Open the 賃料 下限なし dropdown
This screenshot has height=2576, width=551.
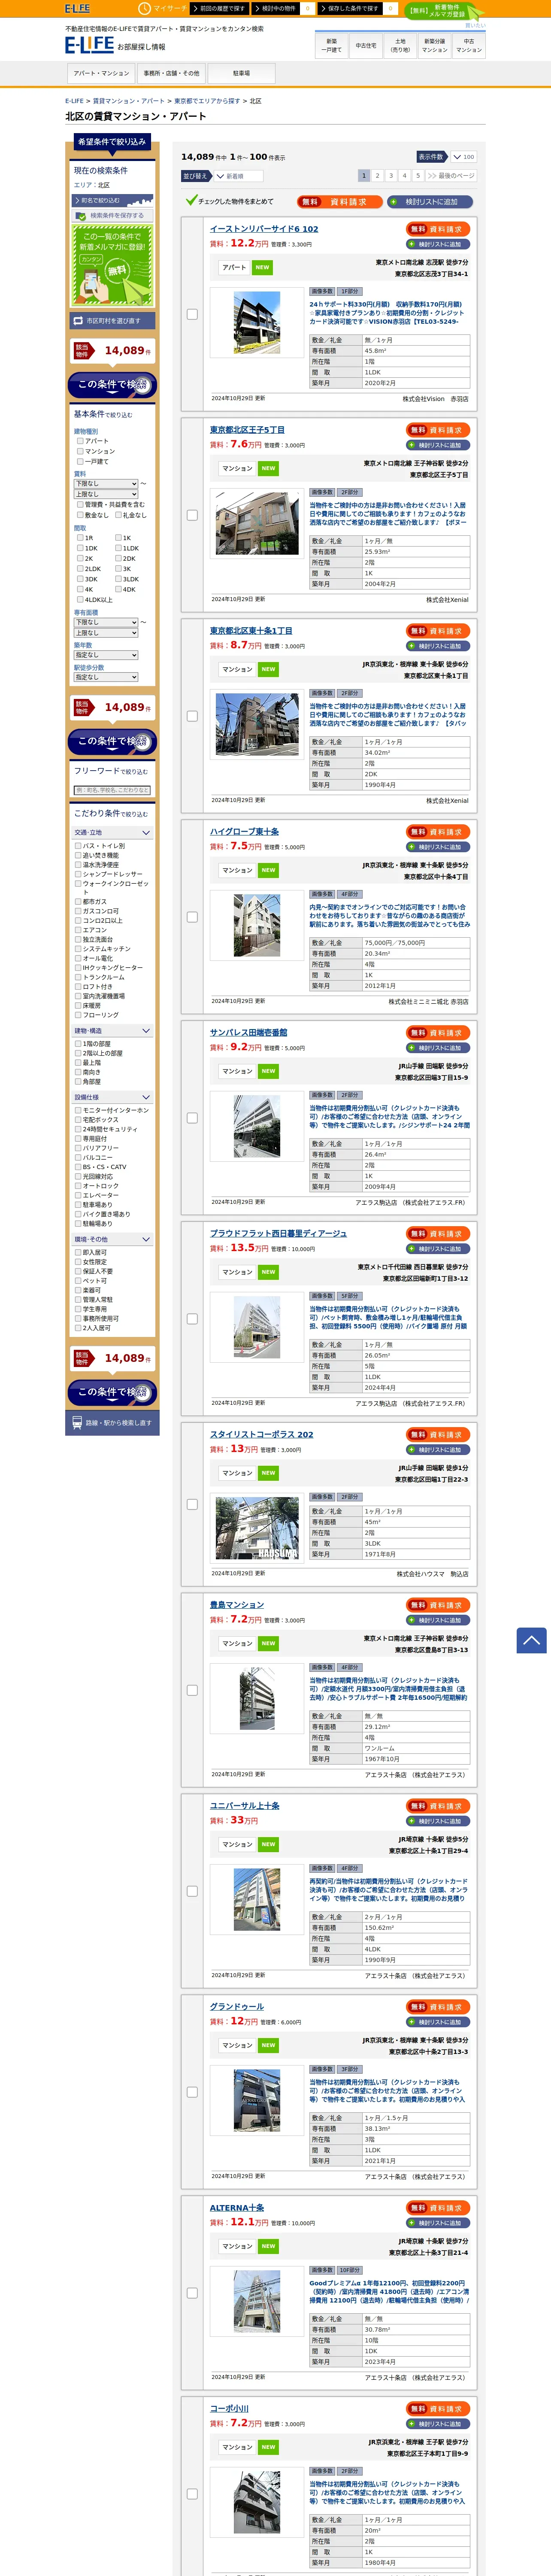(x=105, y=483)
